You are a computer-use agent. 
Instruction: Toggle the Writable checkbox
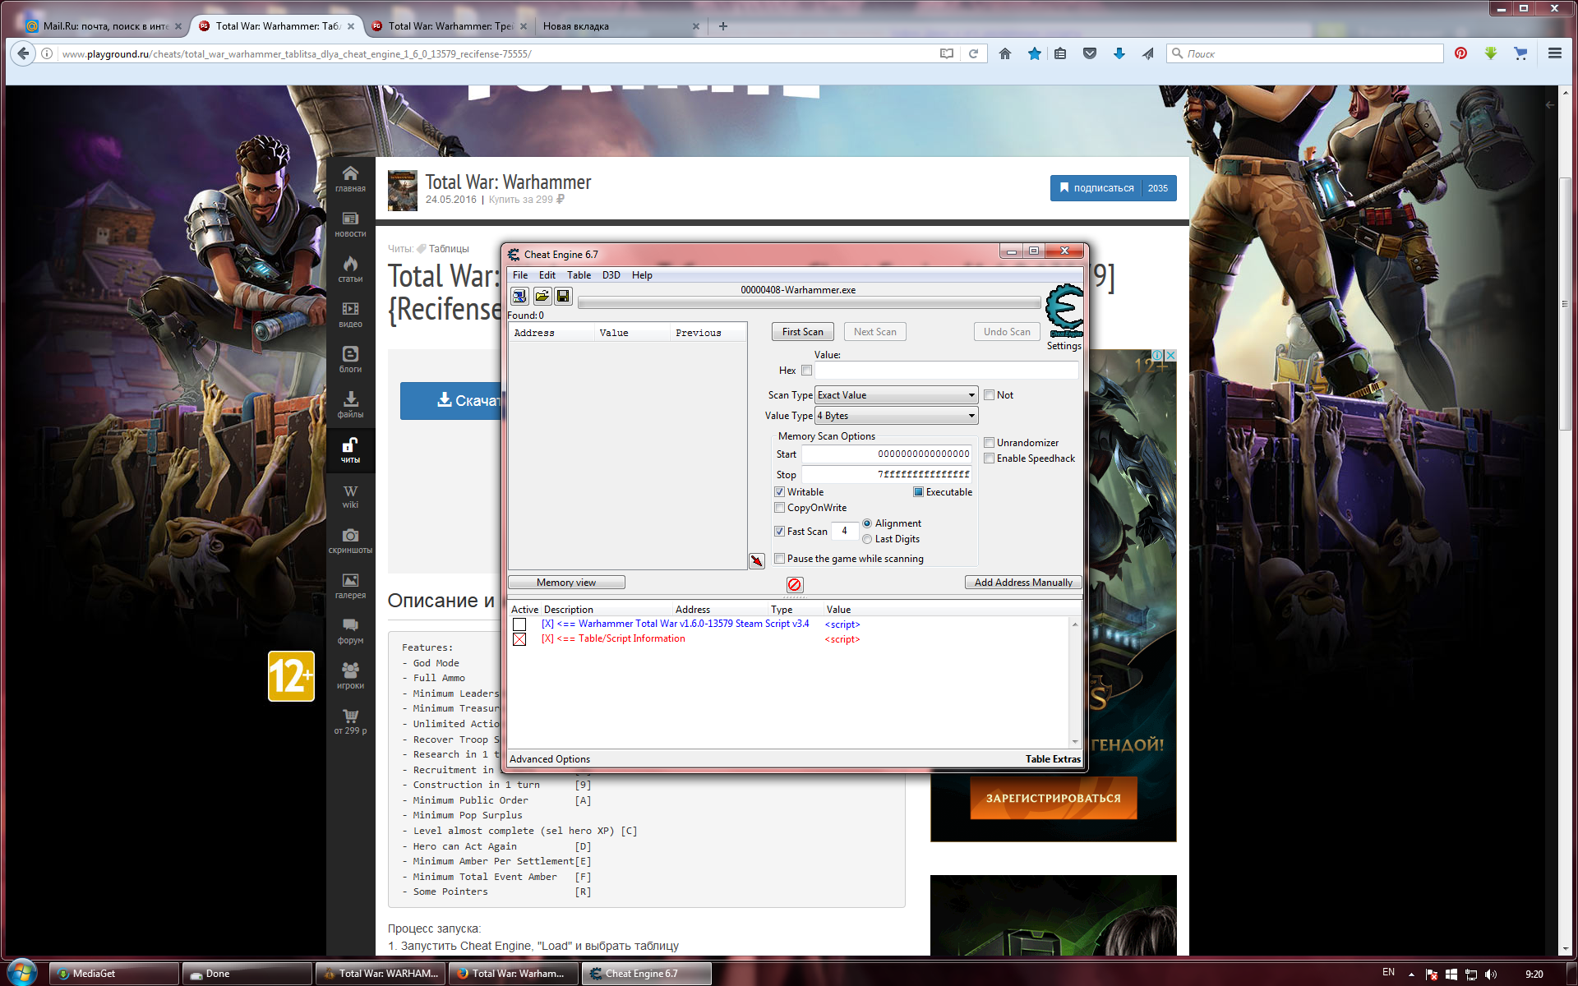(x=779, y=492)
